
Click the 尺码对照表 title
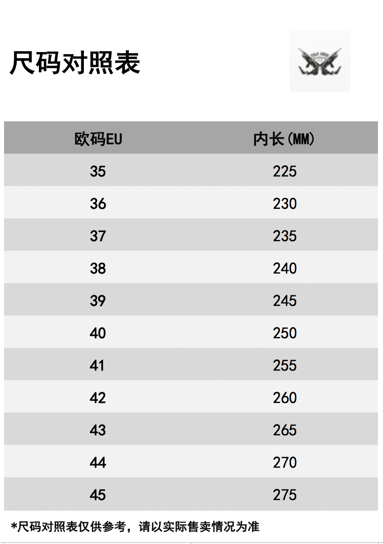click(75, 63)
